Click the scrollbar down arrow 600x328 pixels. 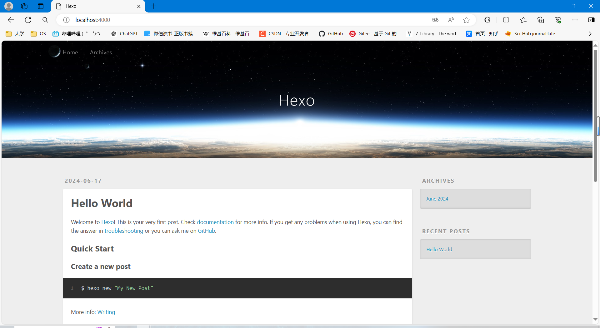tap(595, 319)
